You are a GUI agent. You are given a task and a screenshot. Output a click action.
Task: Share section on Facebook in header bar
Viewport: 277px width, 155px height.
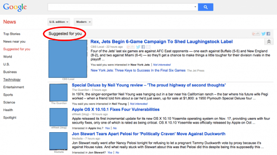(x=268, y=34)
